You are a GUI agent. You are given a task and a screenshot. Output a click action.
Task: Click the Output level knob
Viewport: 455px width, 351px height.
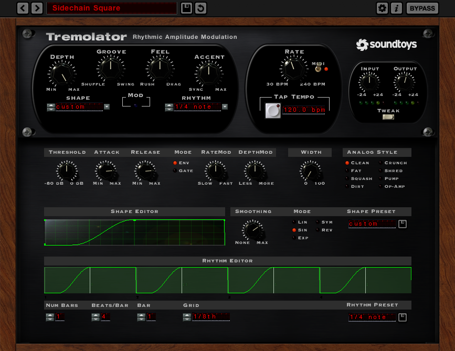tap(404, 82)
